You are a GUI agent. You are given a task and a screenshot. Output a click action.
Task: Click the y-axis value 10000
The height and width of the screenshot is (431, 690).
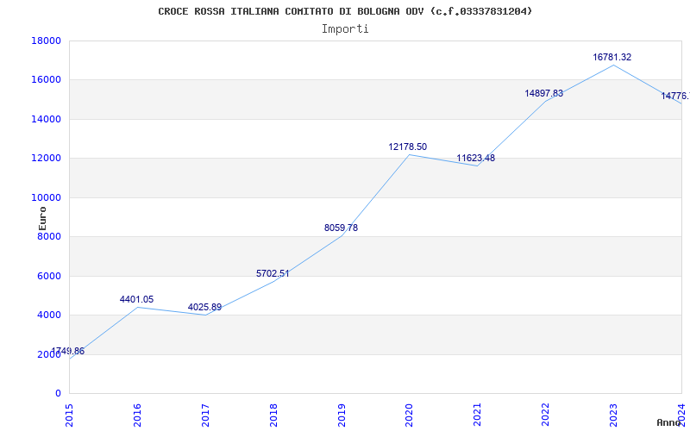tap(46, 197)
